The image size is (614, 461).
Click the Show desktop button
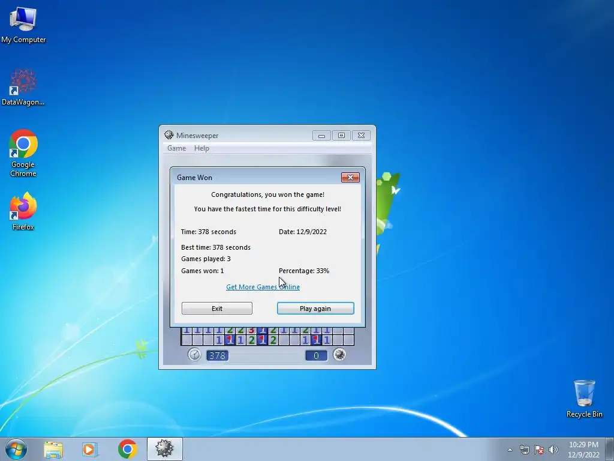tap(610, 449)
